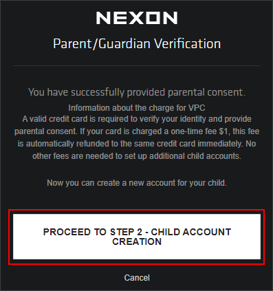Image resolution: width=273 pixels, height=291 pixels.
Task: Click the automatically refunded sentence line
Action: tap(137, 144)
